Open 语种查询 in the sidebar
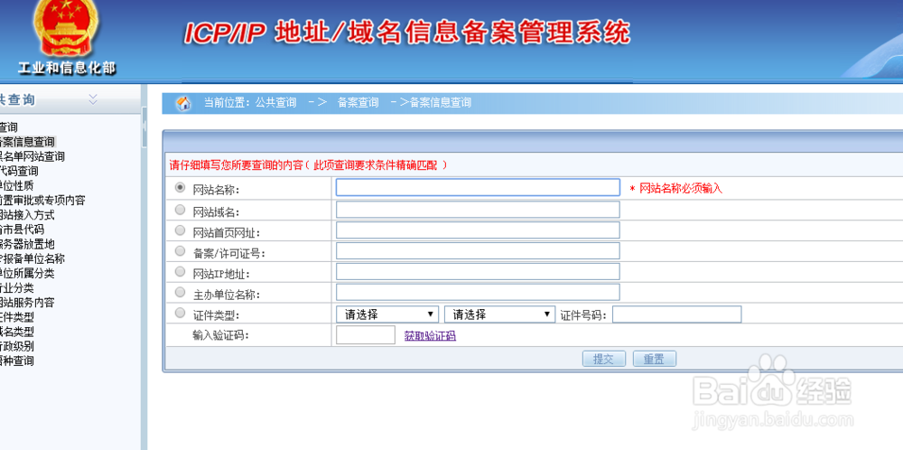 click(16, 361)
